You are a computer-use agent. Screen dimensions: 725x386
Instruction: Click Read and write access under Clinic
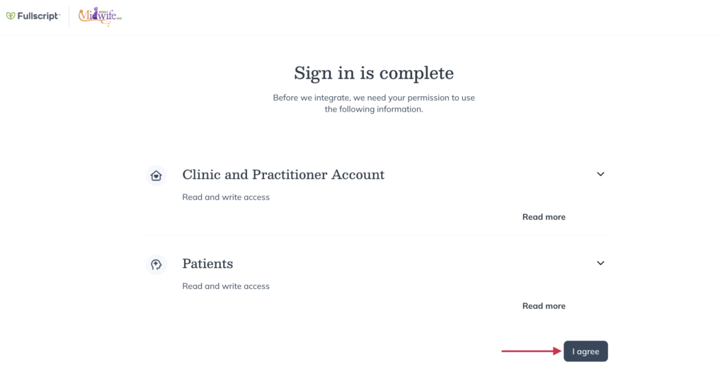[226, 197]
